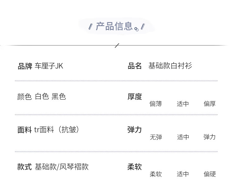233x191 pixels.
Task: Click the 产品信息 header title
Action: point(114,26)
